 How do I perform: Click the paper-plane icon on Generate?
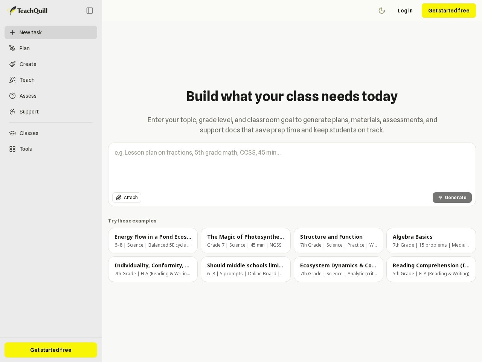440,198
